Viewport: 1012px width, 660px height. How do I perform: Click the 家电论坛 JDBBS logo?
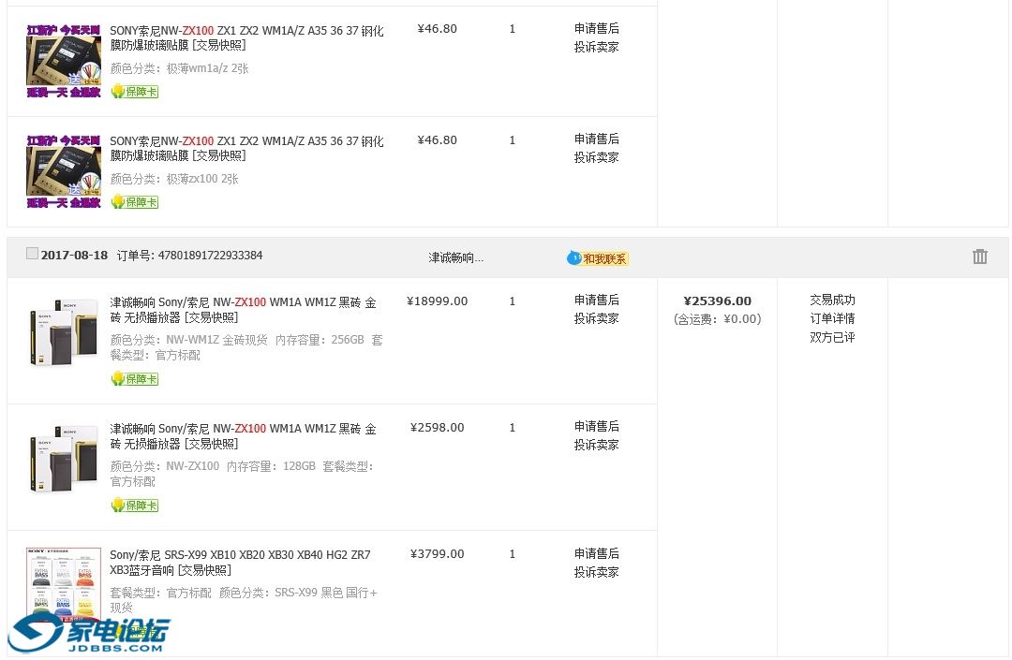tap(89, 635)
